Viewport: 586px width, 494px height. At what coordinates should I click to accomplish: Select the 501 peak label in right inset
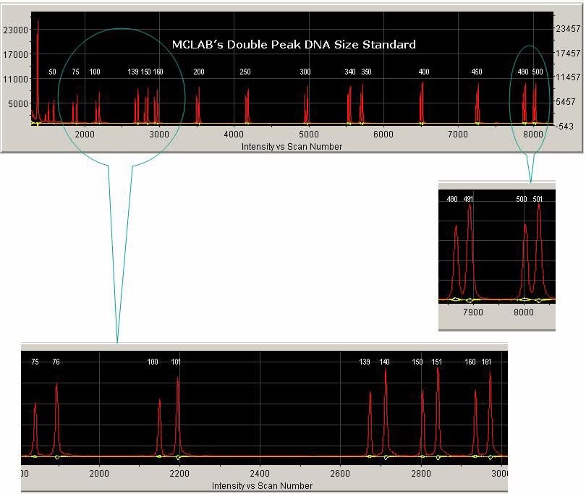point(538,199)
